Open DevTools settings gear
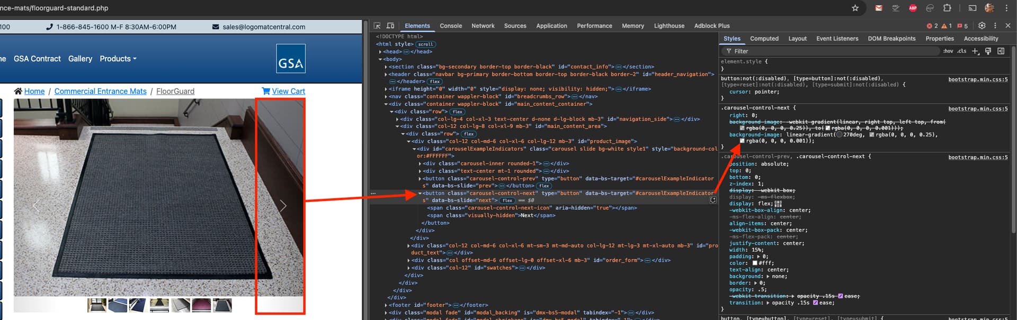Screen dimensions: 1017x320 click(982, 25)
